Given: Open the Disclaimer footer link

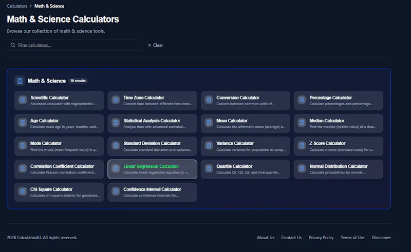Looking at the screenshot, I should click(381, 238).
